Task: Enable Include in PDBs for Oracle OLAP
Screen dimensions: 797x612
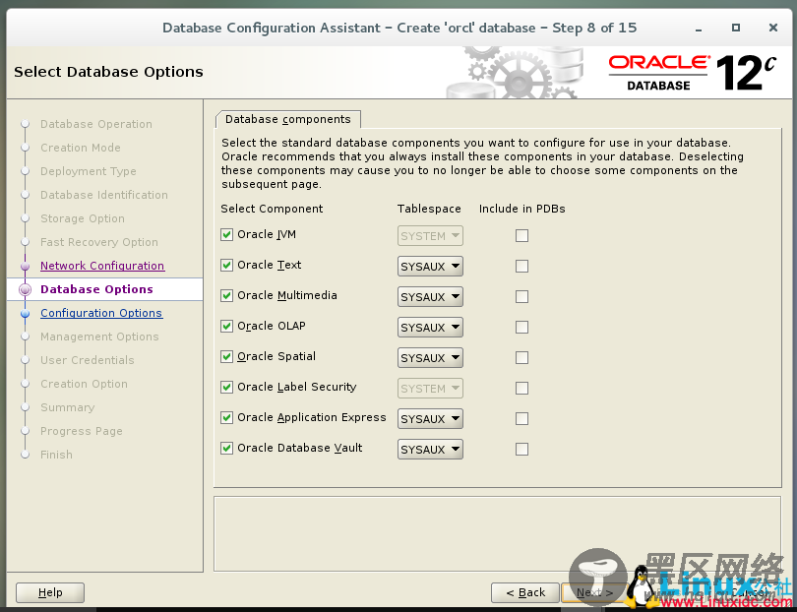Action: tap(521, 328)
